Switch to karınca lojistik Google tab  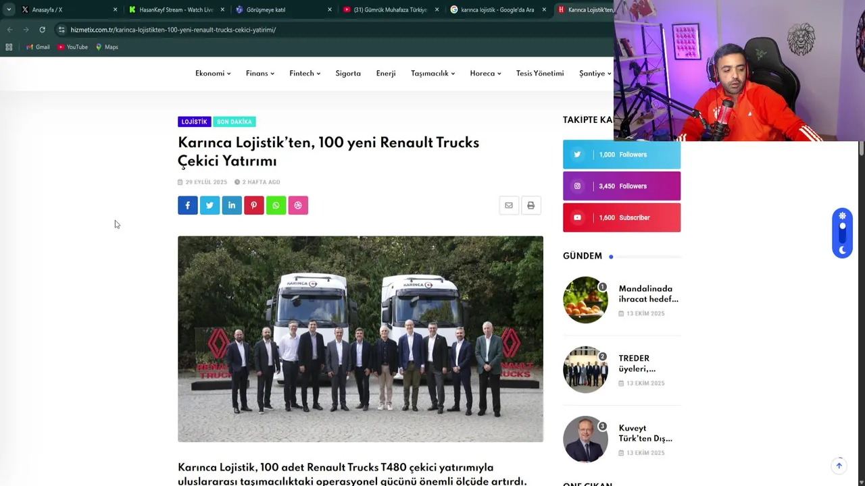498,9
